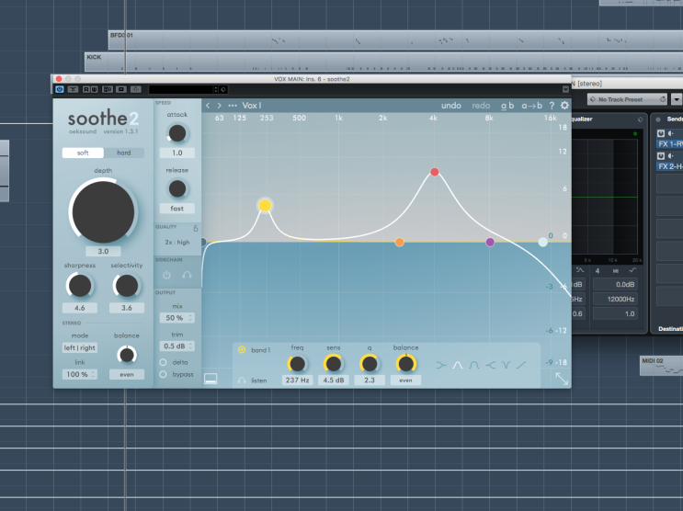683x511 pixels.
Task: Click the stereo balance knob
Action: (x=127, y=355)
